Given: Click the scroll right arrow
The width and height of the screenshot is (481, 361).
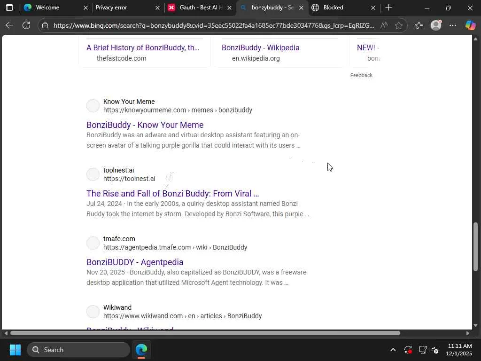Looking at the screenshot, I should (468, 333).
